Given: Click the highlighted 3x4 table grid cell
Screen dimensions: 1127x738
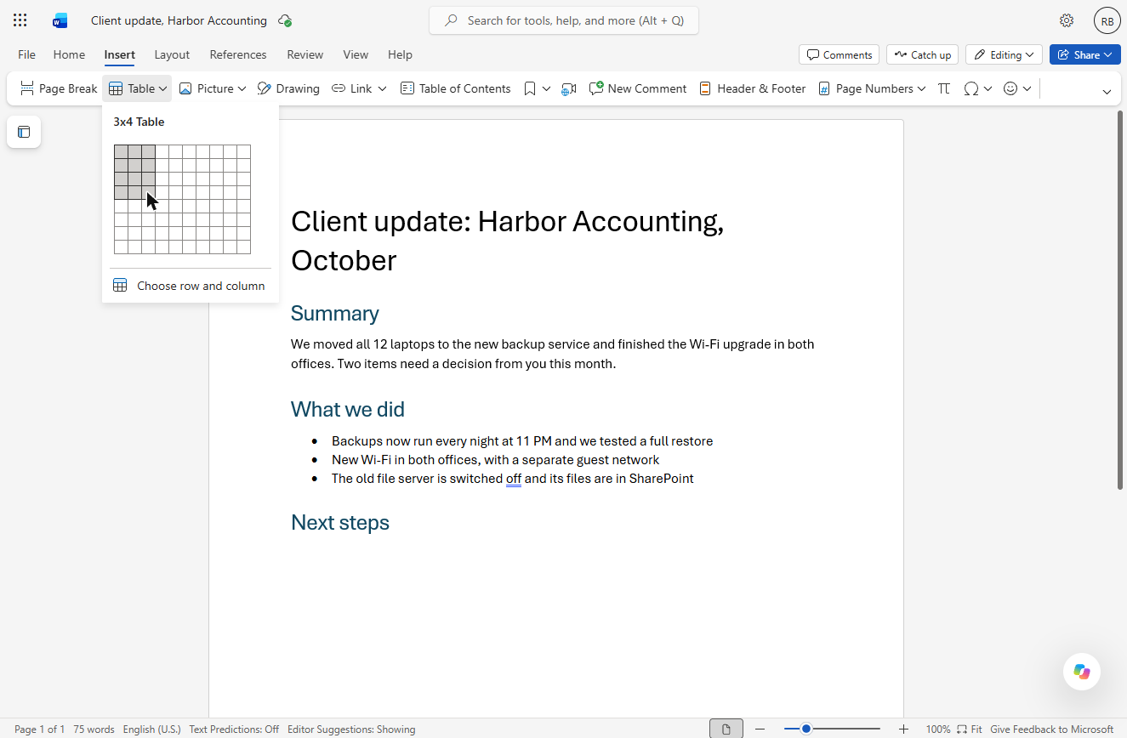Looking at the screenshot, I should click(148, 192).
